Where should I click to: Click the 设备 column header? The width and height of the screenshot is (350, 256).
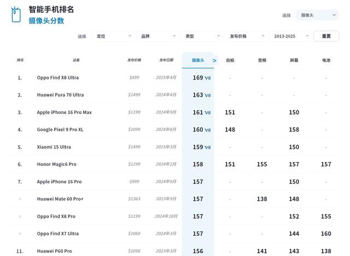(76, 60)
